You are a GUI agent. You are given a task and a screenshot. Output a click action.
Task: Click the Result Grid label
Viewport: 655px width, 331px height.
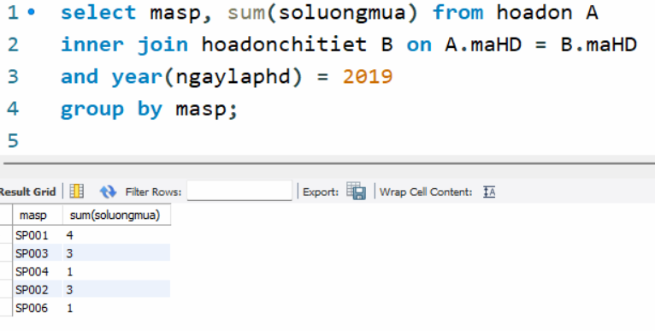(x=27, y=192)
